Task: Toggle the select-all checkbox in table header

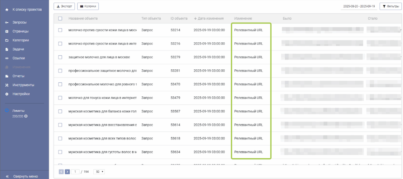Action: [60, 18]
